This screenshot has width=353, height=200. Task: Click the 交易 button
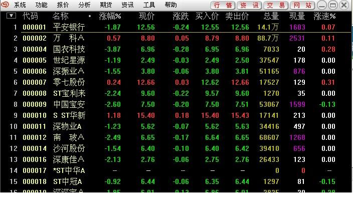click(x=276, y=5)
